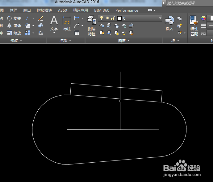This screenshot has width=213, height=182.
Task: Insert a Table from annotation panel
Action: pos(77,33)
